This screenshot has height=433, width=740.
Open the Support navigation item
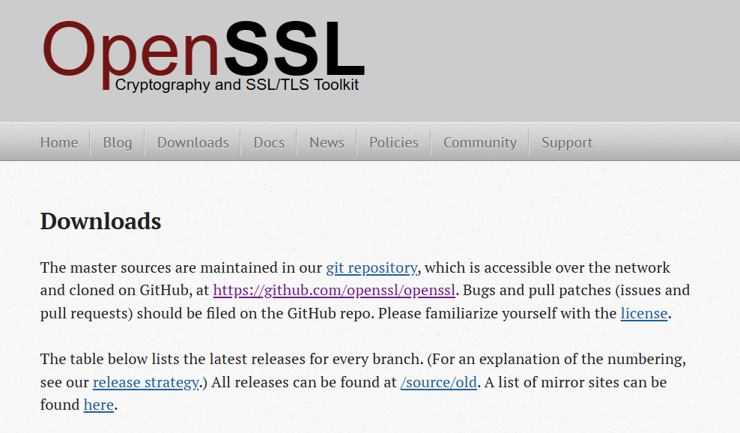567,142
